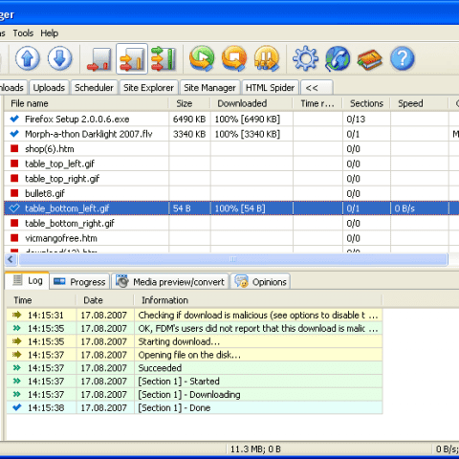This screenshot has height=459, width=459.
Task: Click red icon beside table_bottom_right.gif
Action: pyautogui.click(x=14, y=223)
